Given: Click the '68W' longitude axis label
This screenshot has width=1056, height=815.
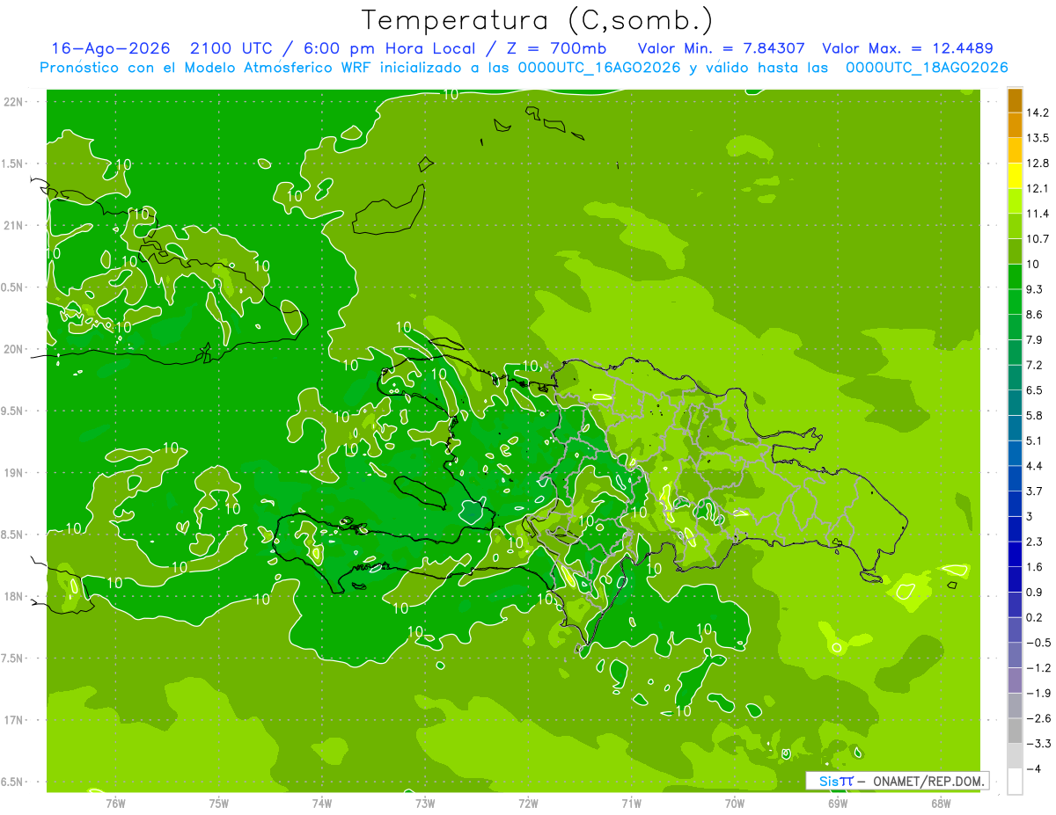Looking at the screenshot, I should [941, 803].
